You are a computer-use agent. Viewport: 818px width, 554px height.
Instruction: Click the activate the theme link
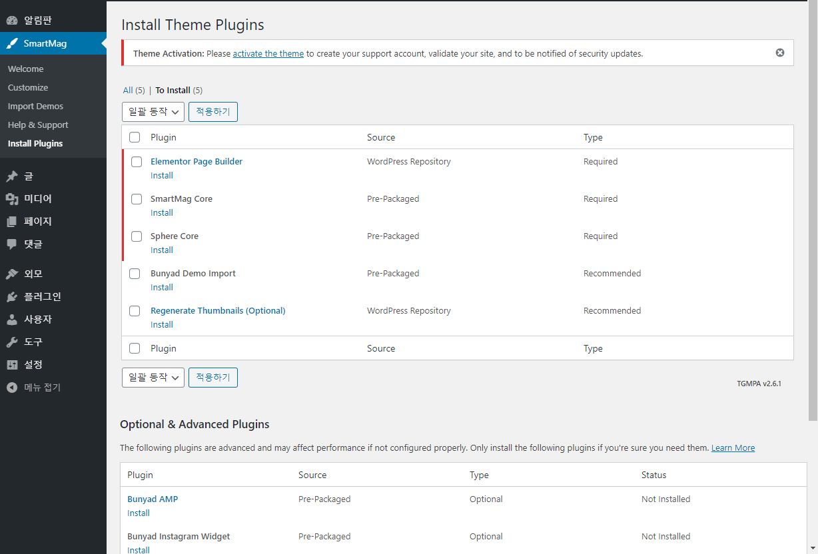[268, 54]
